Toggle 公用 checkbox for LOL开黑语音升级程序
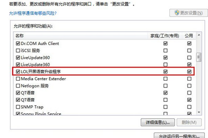This screenshot has height=138, width=208. pos(189,72)
